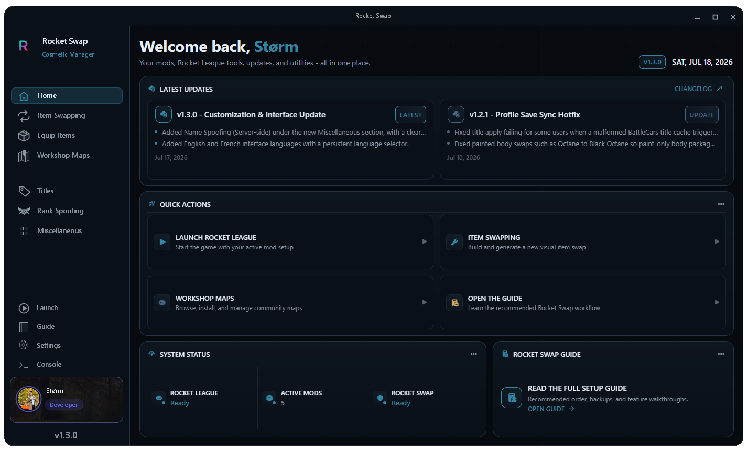This screenshot has width=748, height=451.
Task: Open Item Swapping page from sidebar
Action: 67,116
